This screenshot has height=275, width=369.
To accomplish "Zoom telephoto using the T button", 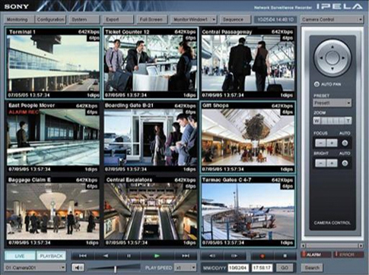I will [348, 121].
